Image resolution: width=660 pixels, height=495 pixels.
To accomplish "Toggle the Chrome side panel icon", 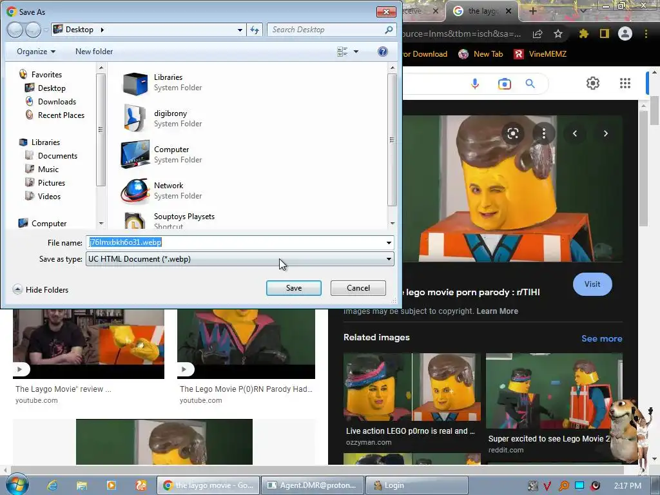I will 605,34.
